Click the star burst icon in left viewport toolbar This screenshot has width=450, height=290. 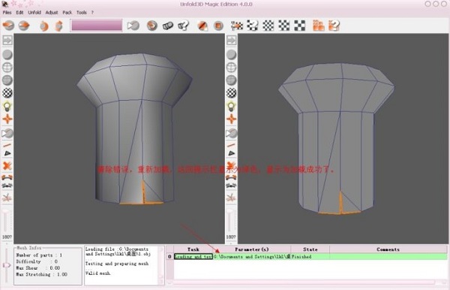pyautogui.click(x=7, y=198)
